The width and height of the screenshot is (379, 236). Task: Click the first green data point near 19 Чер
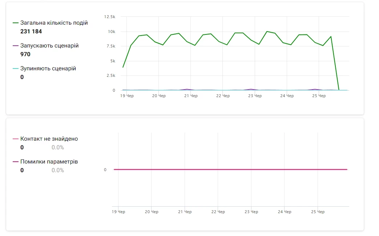tap(123, 67)
